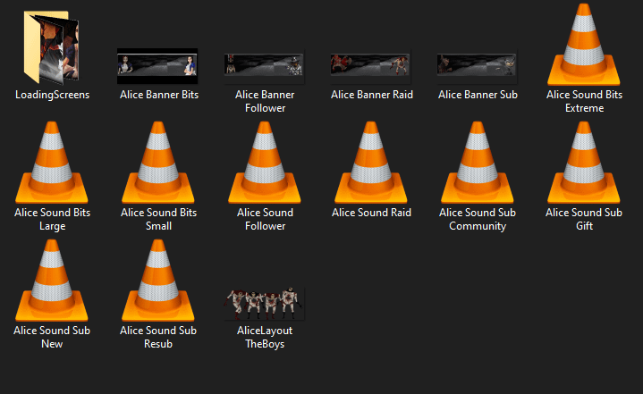Screen dimensions: 643x394
Task: Select the Alice Banner Follower thumbnail
Action: coord(264,65)
